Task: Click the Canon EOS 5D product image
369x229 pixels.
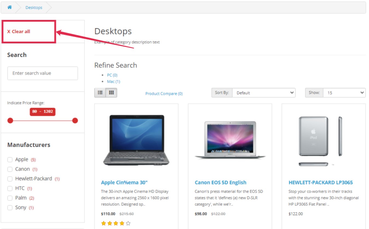Action: [230, 140]
